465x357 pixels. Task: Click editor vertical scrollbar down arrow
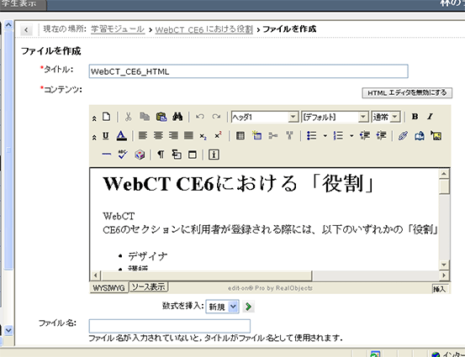[x=444, y=265]
